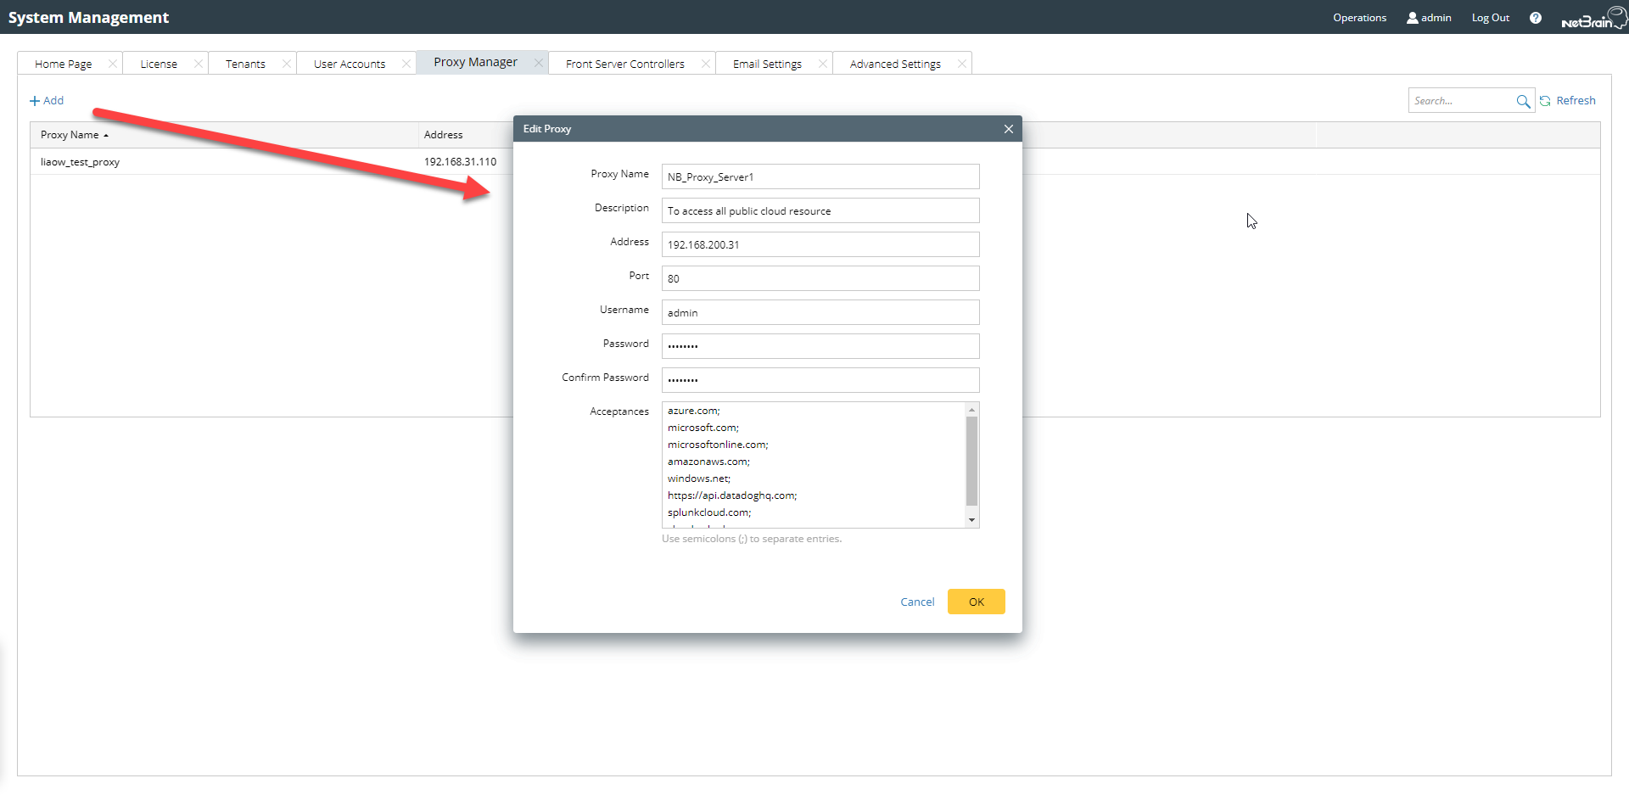Click Acceptances scrollbar up arrow
The height and width of the screenshot is (795, 1629).
click(x=972, y=410)
